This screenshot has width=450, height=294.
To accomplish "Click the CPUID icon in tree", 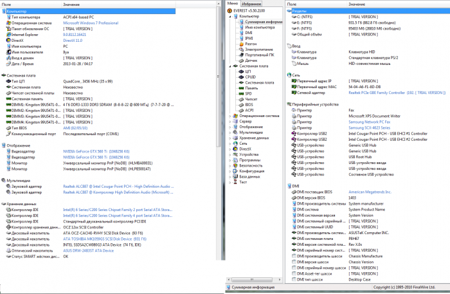I will pos(241,77).
